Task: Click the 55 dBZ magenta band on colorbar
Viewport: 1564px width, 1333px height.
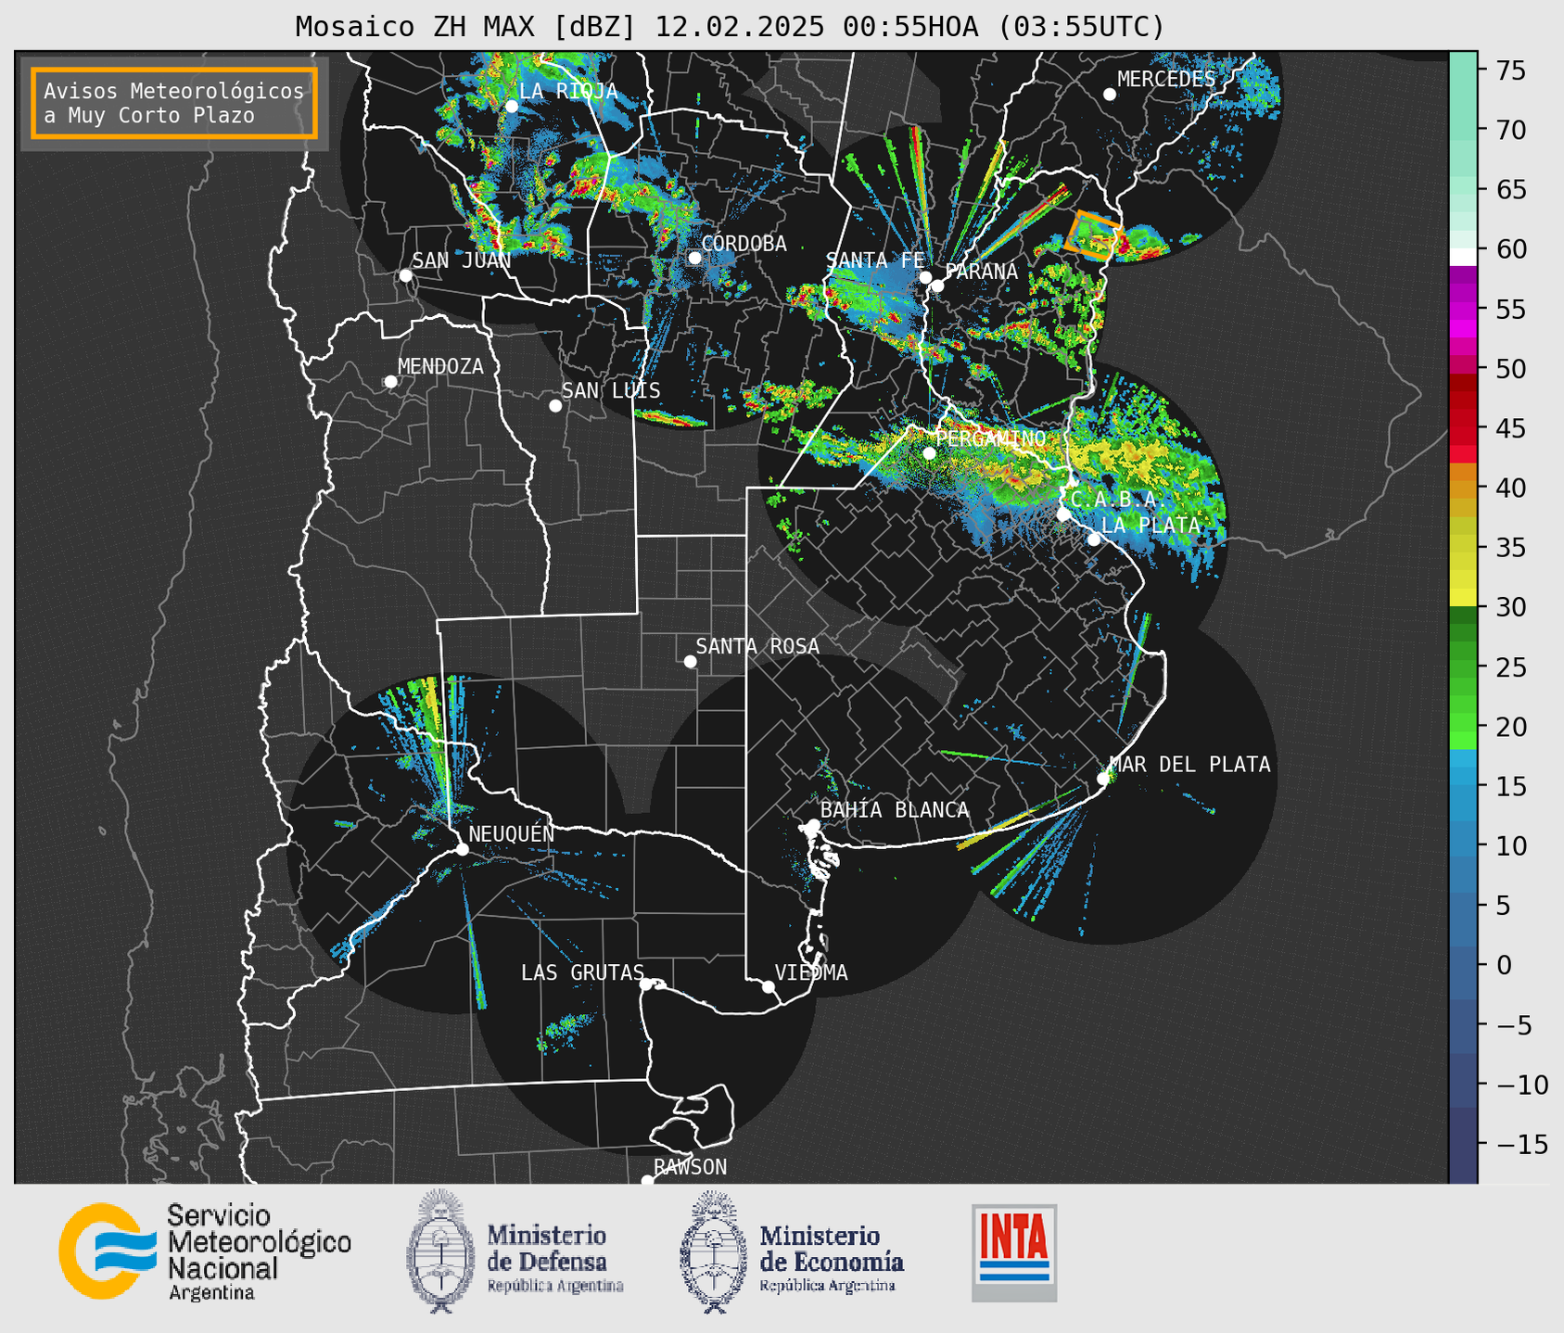Action: pyautogui.click(x=1463, y=309)
